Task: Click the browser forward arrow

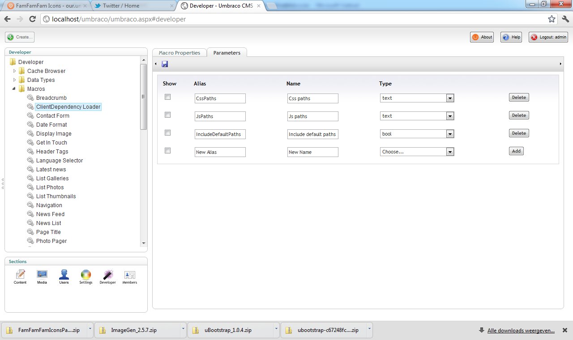Action: [20, 19]
